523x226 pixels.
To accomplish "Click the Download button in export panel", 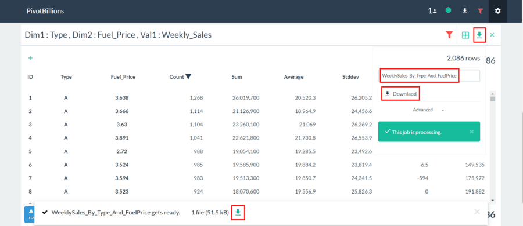I will (400, 94).
